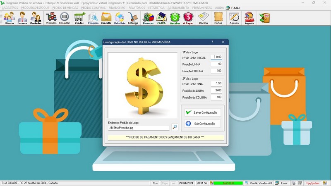Click the RECIBO DE PAGAMENTO yellow banner

pyautogui.click(x=166, y=137)
